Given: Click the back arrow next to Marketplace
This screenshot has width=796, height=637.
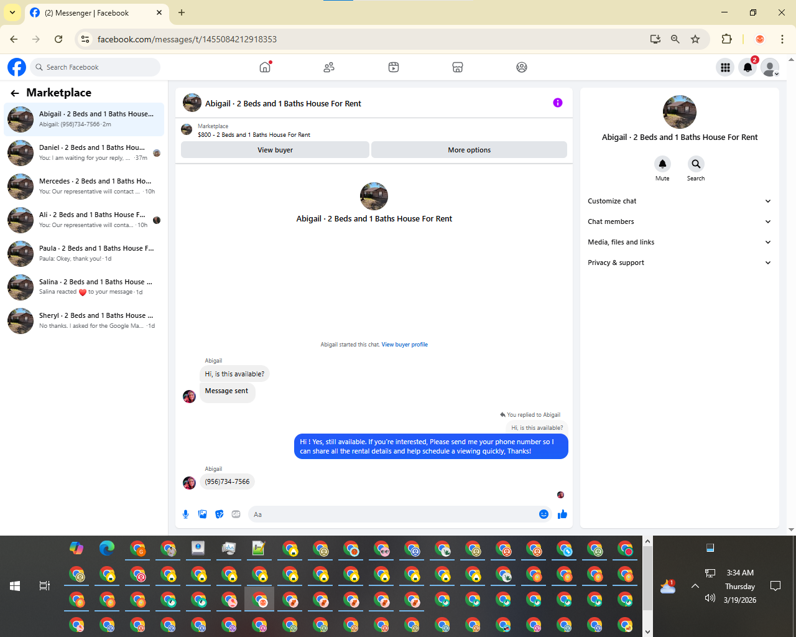Looking at the screenshot, I should 15,93.
